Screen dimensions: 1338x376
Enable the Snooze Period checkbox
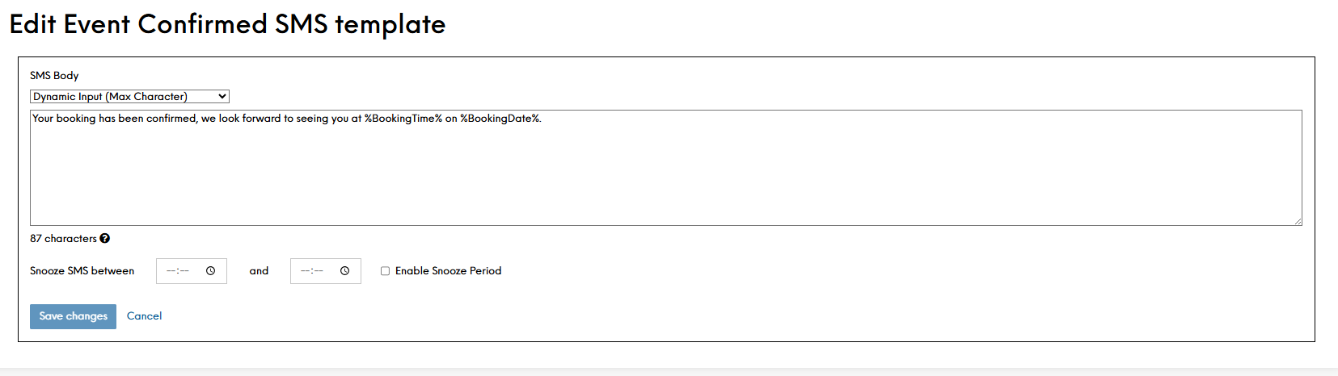pyautogui.click(x=385, y=271)
